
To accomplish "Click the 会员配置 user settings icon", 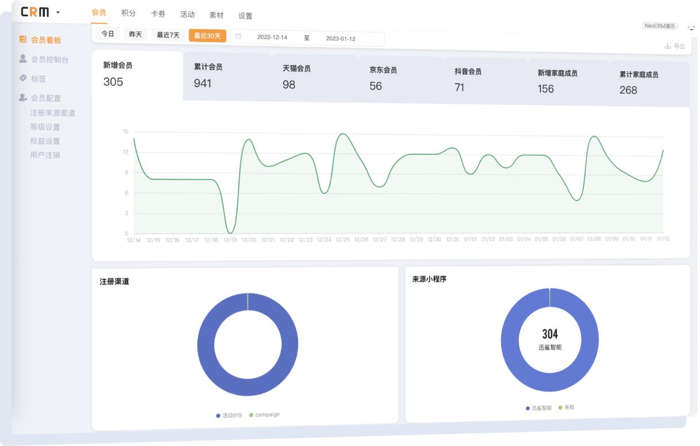I will [23, 98].
